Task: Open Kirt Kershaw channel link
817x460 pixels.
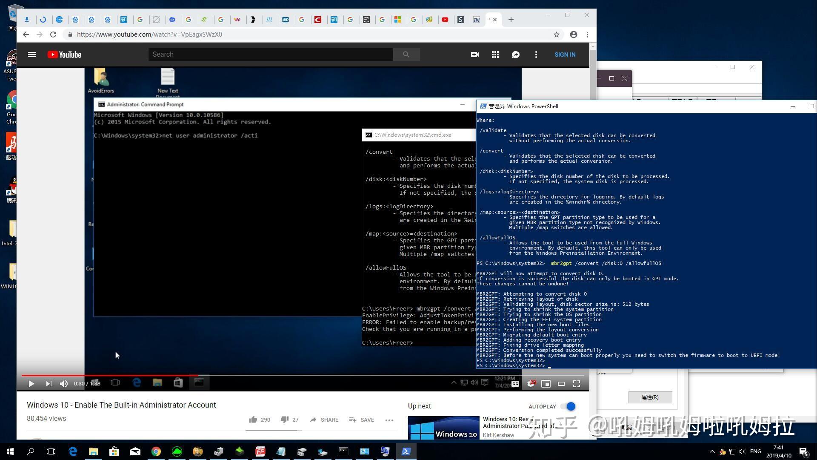Action: pyautogui.click(x=498, y=435)
